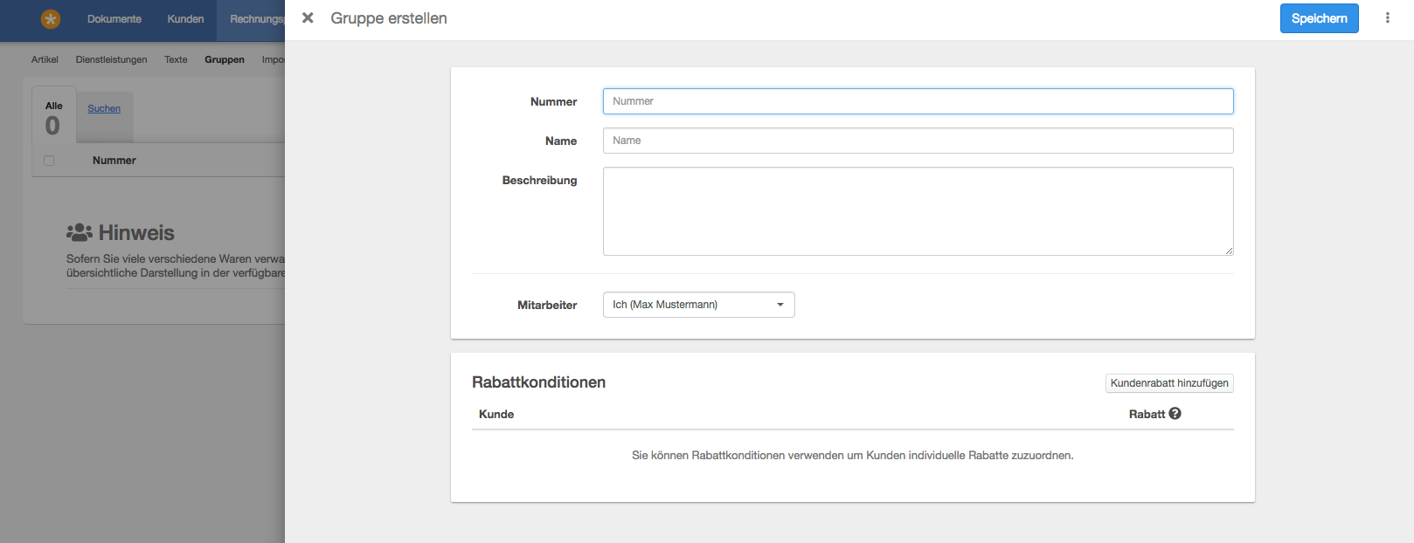The image size is (1414, 543).
Task: Focus the Nummer input field
Action: coord(918,101)
